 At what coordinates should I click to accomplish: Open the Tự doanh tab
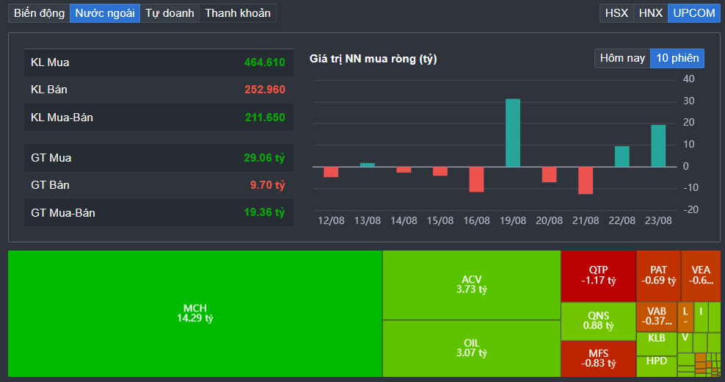[170, 13]
